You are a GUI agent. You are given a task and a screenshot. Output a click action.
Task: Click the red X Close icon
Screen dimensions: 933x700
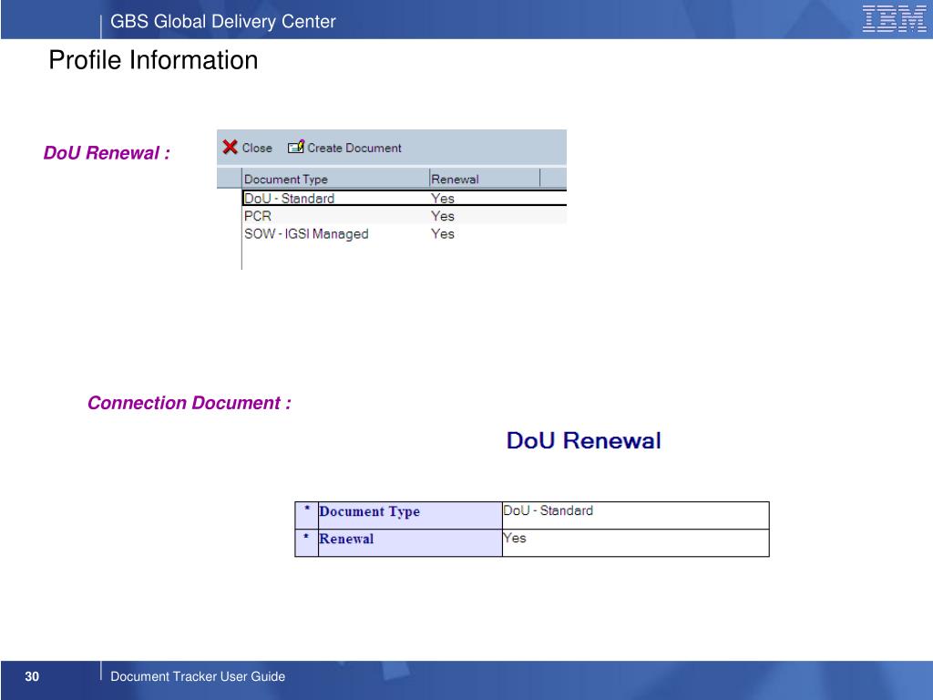230,147
